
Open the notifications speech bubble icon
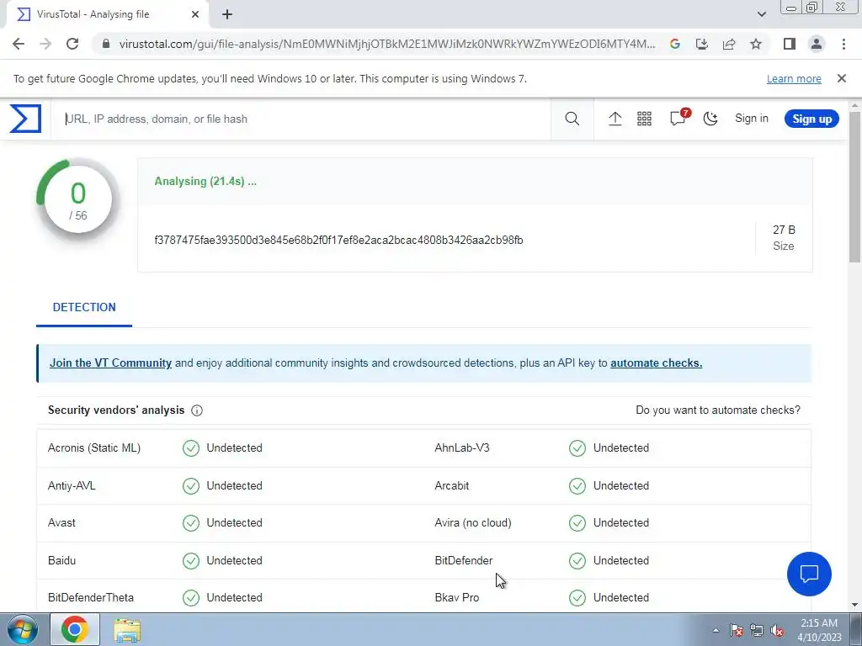[x=678, y=118]
